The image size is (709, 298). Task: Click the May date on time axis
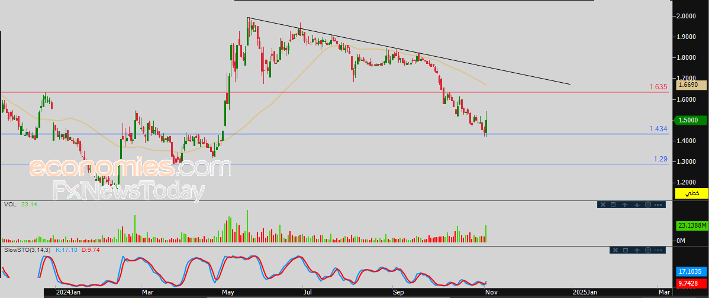pyautogui.click(x=227, y=293)
